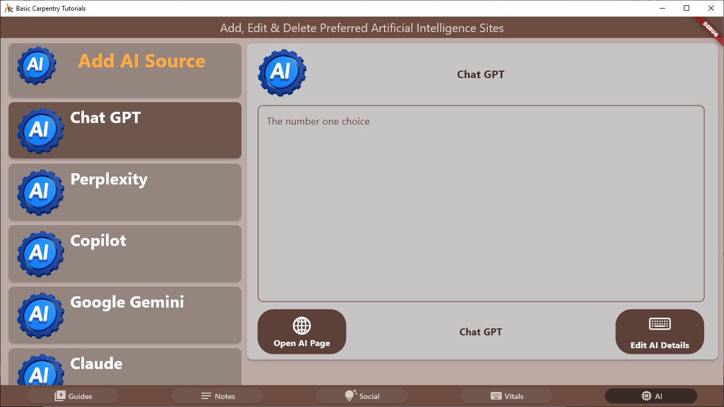The height and width of the screenshot is (407, 724).
Task: Click the Chat GPT label between the bottom buttons
Action: tap(481, 332)
